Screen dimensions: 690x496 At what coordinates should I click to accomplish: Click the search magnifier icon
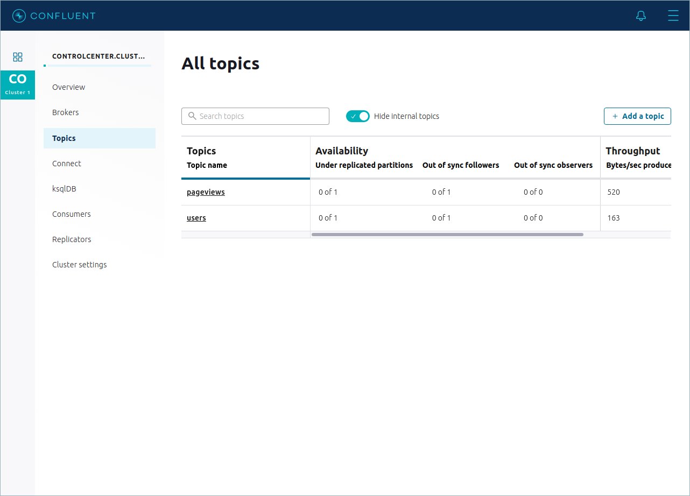pos(192,116)
